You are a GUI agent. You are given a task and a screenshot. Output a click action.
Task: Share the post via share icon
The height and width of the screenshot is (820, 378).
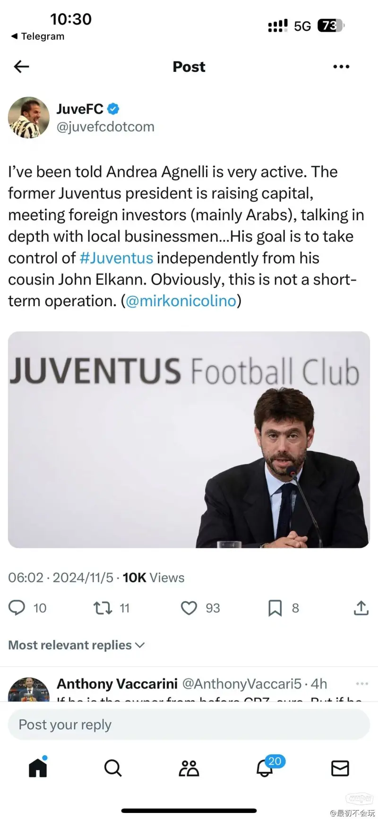tap(361, 608)
